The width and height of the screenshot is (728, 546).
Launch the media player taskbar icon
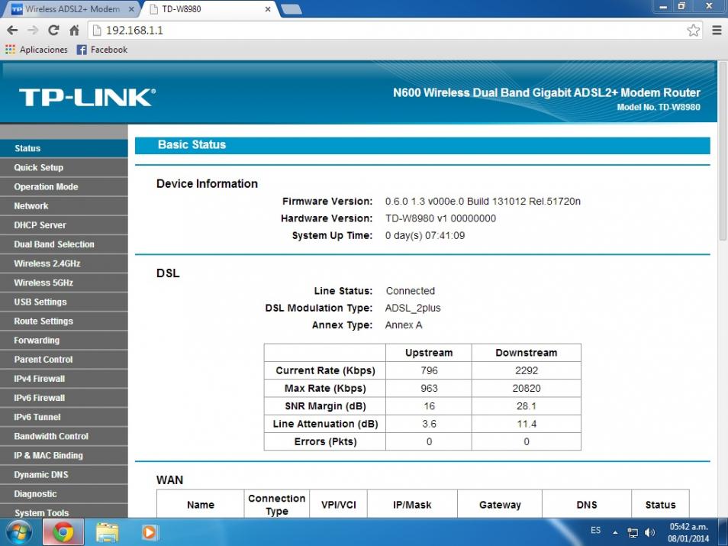[x=150, y=531]
